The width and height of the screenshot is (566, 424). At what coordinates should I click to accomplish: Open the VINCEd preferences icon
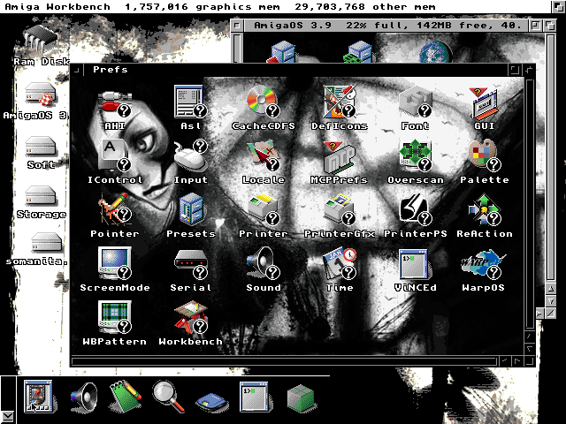(415, 264)
